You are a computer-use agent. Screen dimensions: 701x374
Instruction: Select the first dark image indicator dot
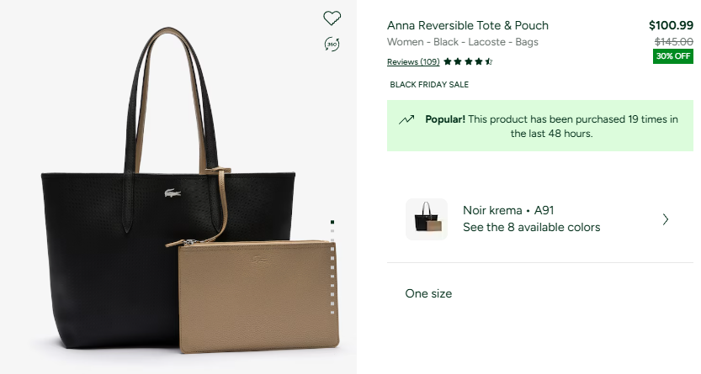(x=333, y=222)
